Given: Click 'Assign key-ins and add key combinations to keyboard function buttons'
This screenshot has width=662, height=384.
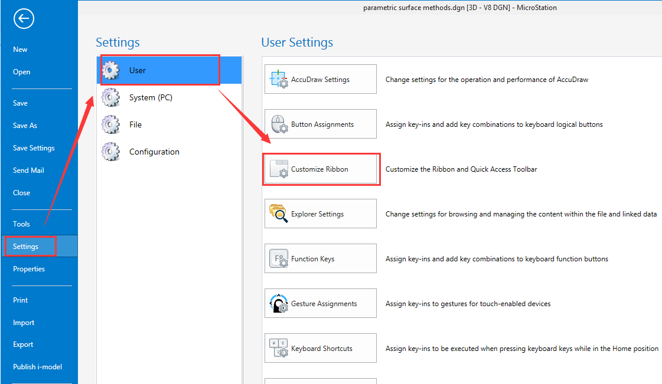Looking at the screenshot, I should click(497, 259).
